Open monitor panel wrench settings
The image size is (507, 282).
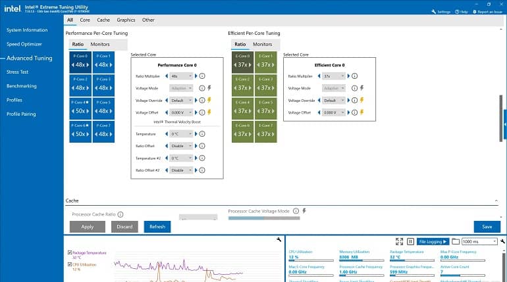coord(503,241)
